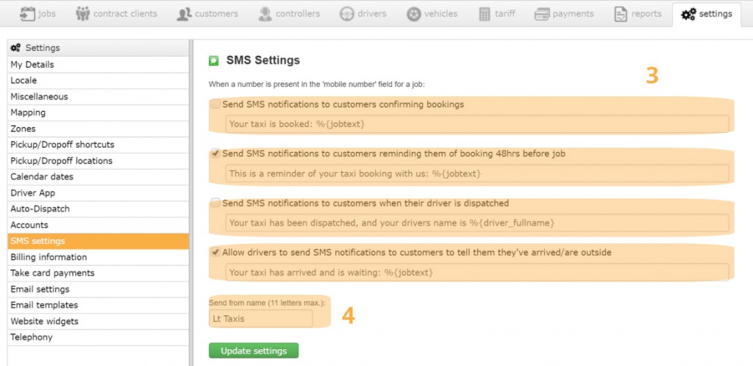
Task: Click the payments card icon
Action: (x=542, y=15)
